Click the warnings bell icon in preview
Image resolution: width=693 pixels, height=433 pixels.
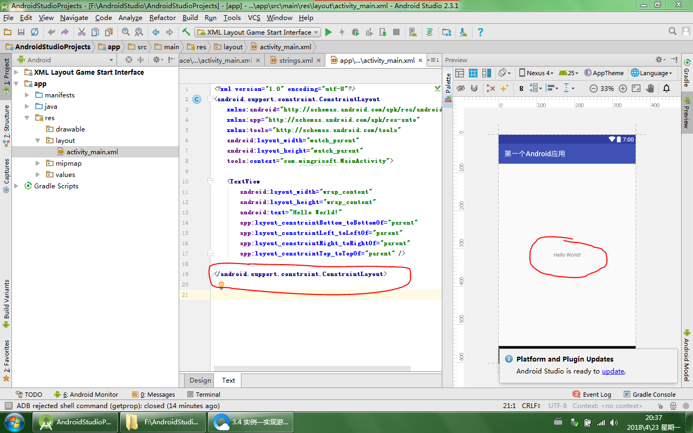pos(666,88)
